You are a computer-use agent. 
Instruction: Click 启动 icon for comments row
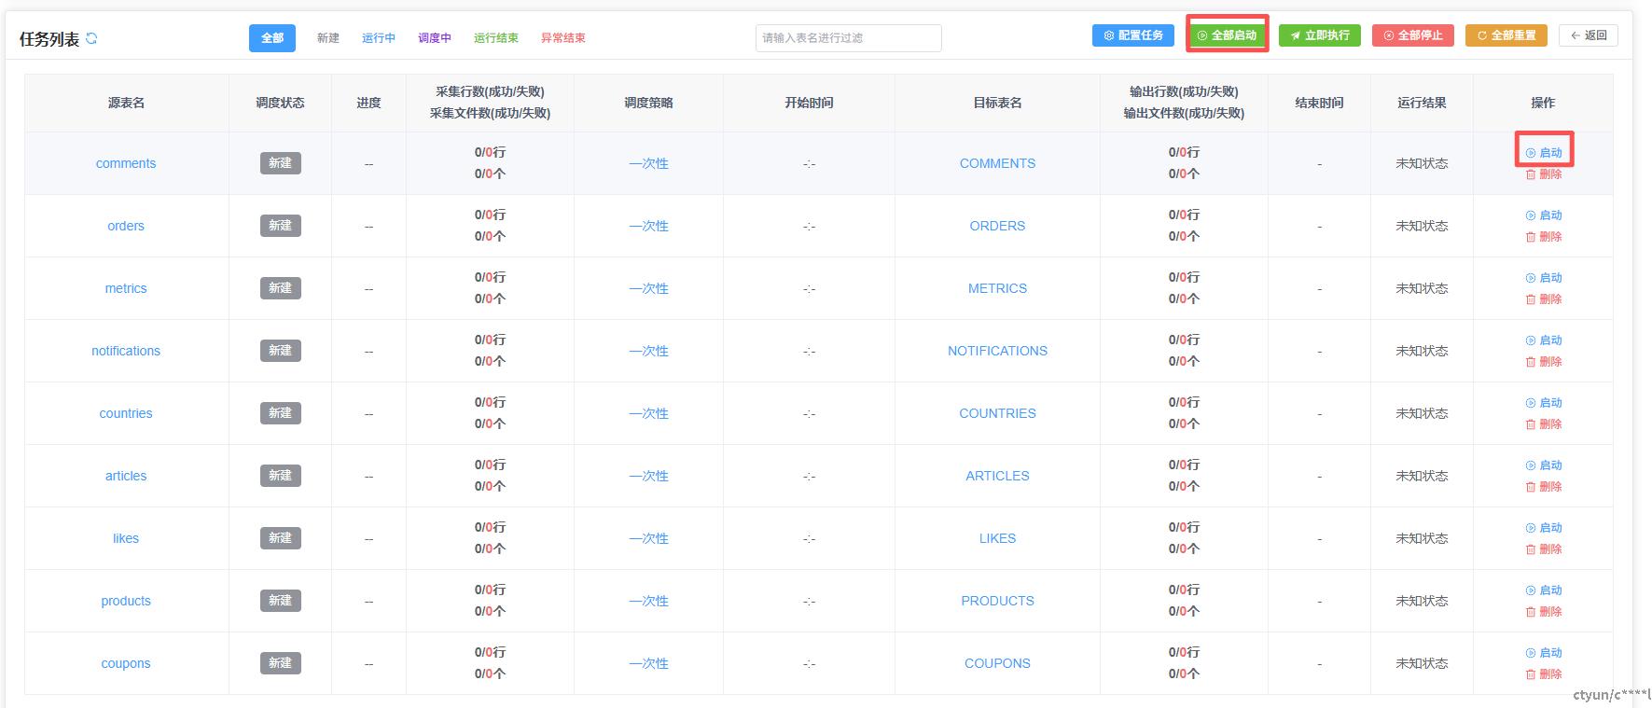click(1531, 153)
